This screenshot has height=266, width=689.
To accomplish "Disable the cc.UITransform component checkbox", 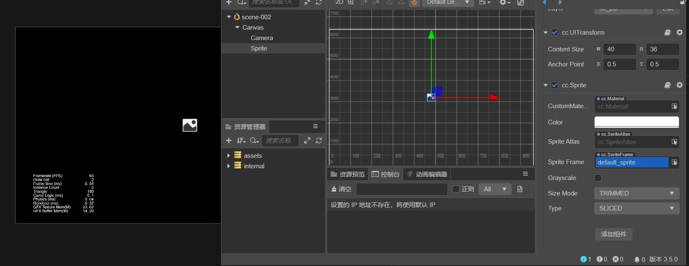I will [x=554, y=32].
